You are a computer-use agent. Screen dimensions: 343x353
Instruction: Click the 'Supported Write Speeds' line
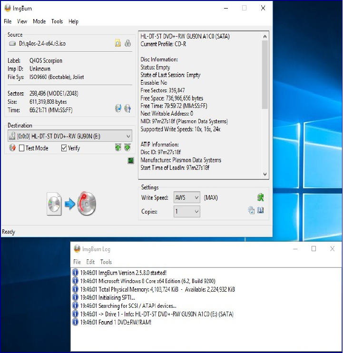pos(180,129)
